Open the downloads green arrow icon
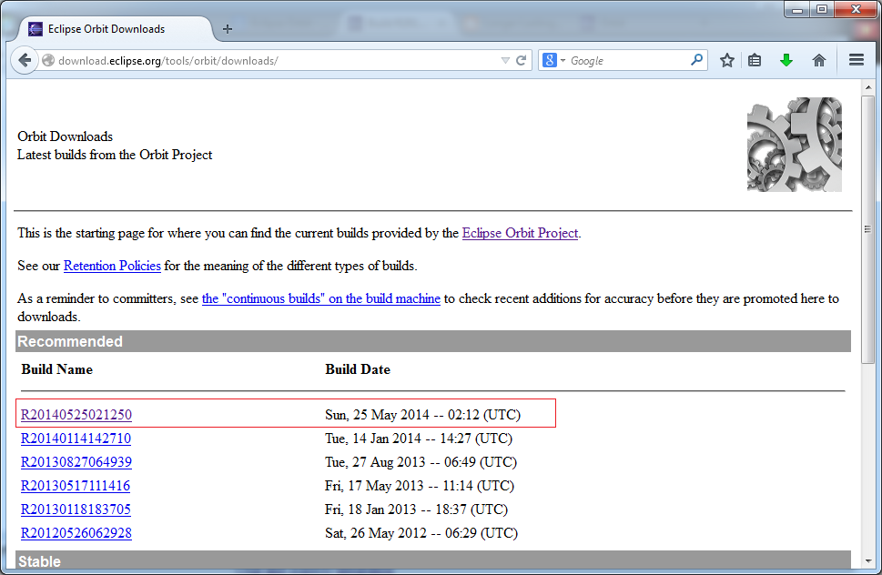This screenshot has height=575, width=882. pyautogui.click(x=786, y=60)
